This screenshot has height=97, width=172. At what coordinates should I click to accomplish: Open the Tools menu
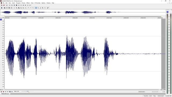(32, 3)
